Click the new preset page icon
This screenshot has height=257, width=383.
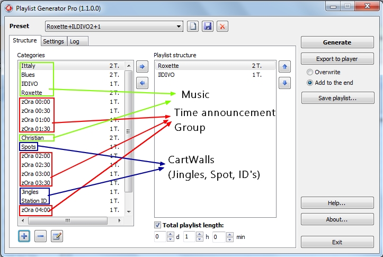click(193, 26)
